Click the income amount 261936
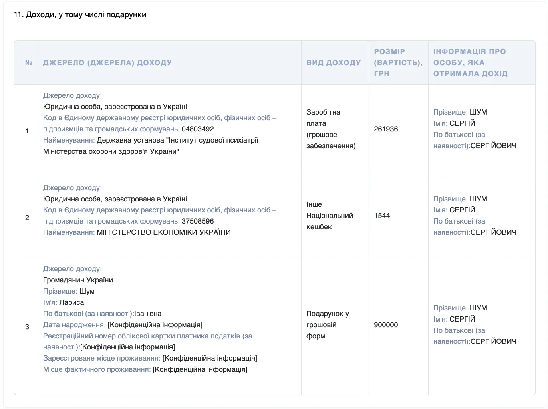Image resolution: width=548 pixels, height=409 pixels. pos(386,129)
